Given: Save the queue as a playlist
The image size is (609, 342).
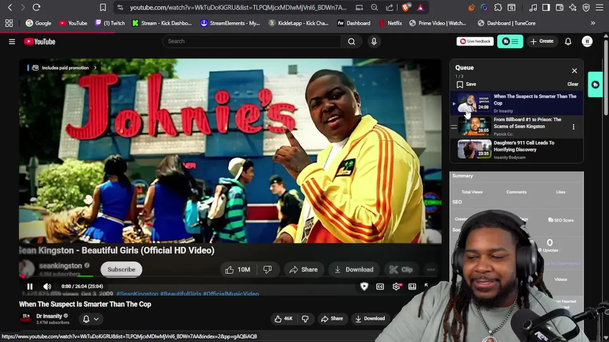Looking at the screenshot, I should pos(466,84).
